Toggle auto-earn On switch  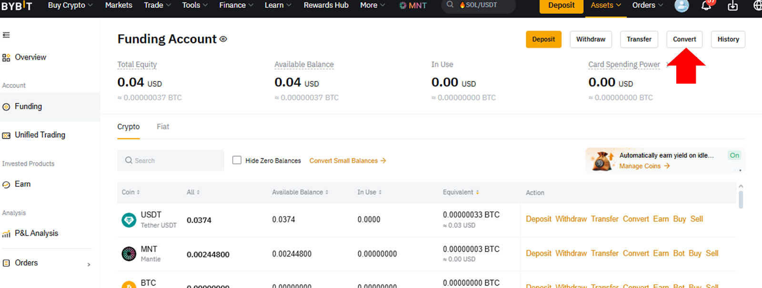coord(734,155)
